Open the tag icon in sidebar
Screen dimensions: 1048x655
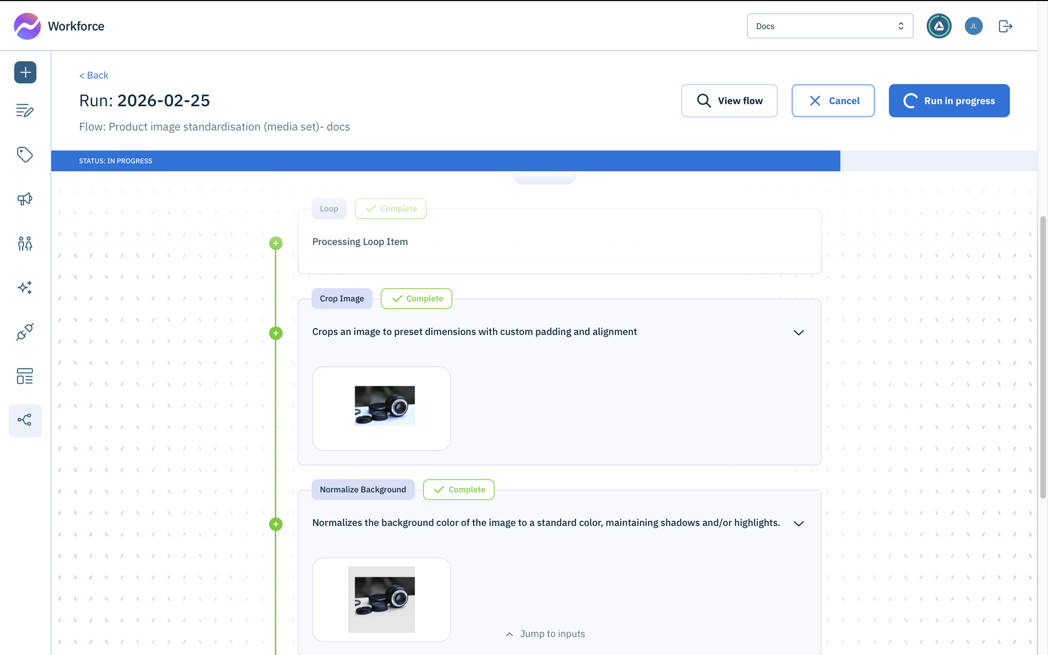pyautogui.click(x=25, y=155)
